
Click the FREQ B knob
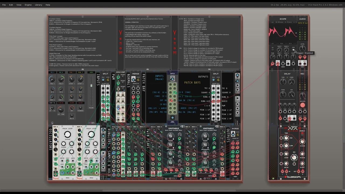tap(61, 79)
